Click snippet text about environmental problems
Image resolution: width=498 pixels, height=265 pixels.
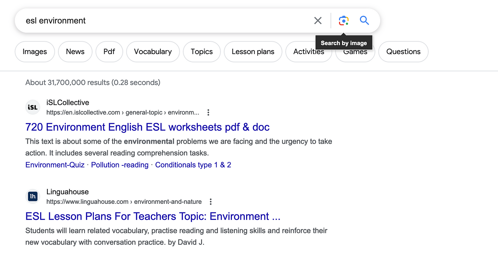[x=179, y=147]
